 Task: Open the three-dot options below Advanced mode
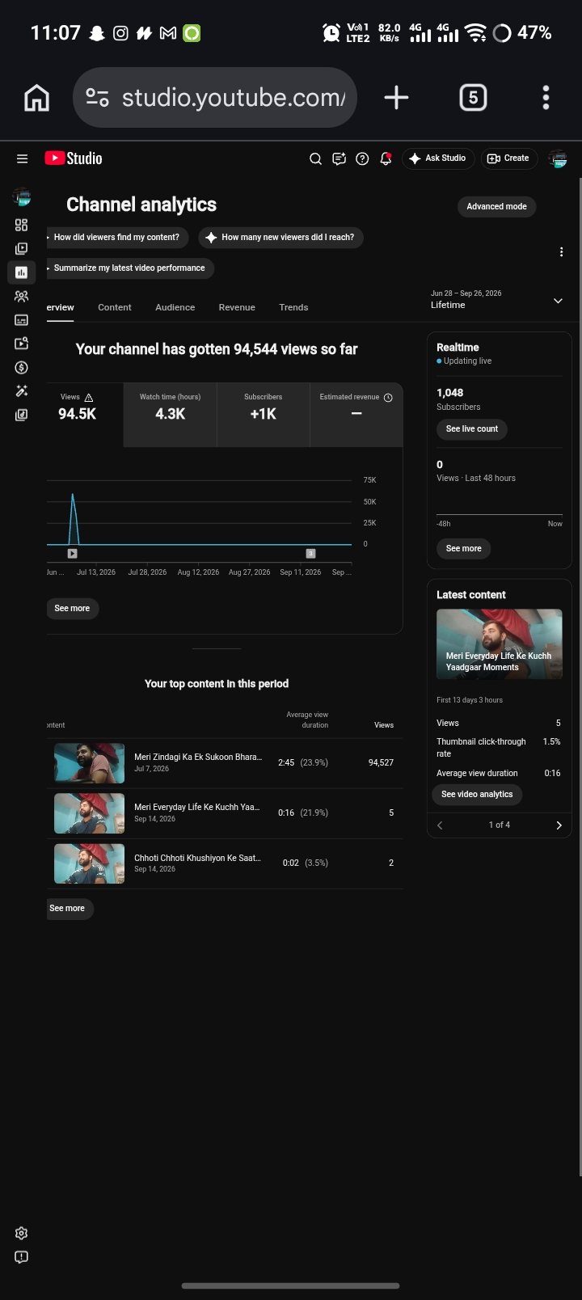(x=561, y=252)
